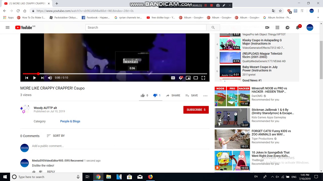323x181 pixels.
Task: Like the video with thumbs up
Action: tap(143, 96)
